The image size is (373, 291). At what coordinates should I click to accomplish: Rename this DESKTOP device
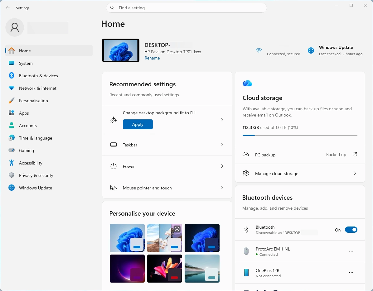(152, 58)
